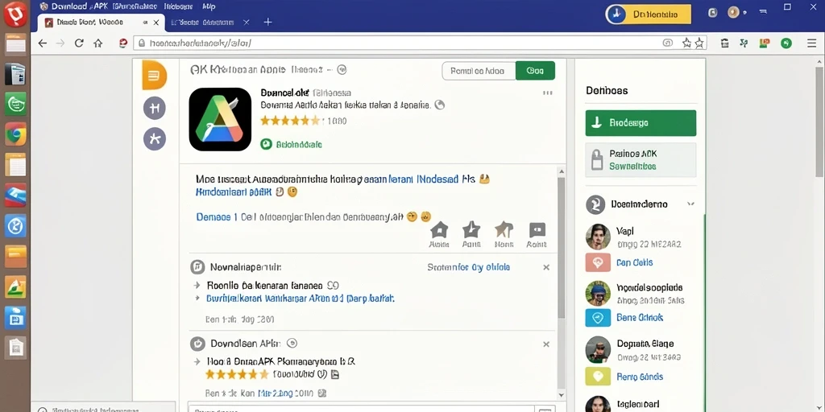Click the first bookmark star in address bar
This screenshot has height=412, width=825.
tap(686, 43)
